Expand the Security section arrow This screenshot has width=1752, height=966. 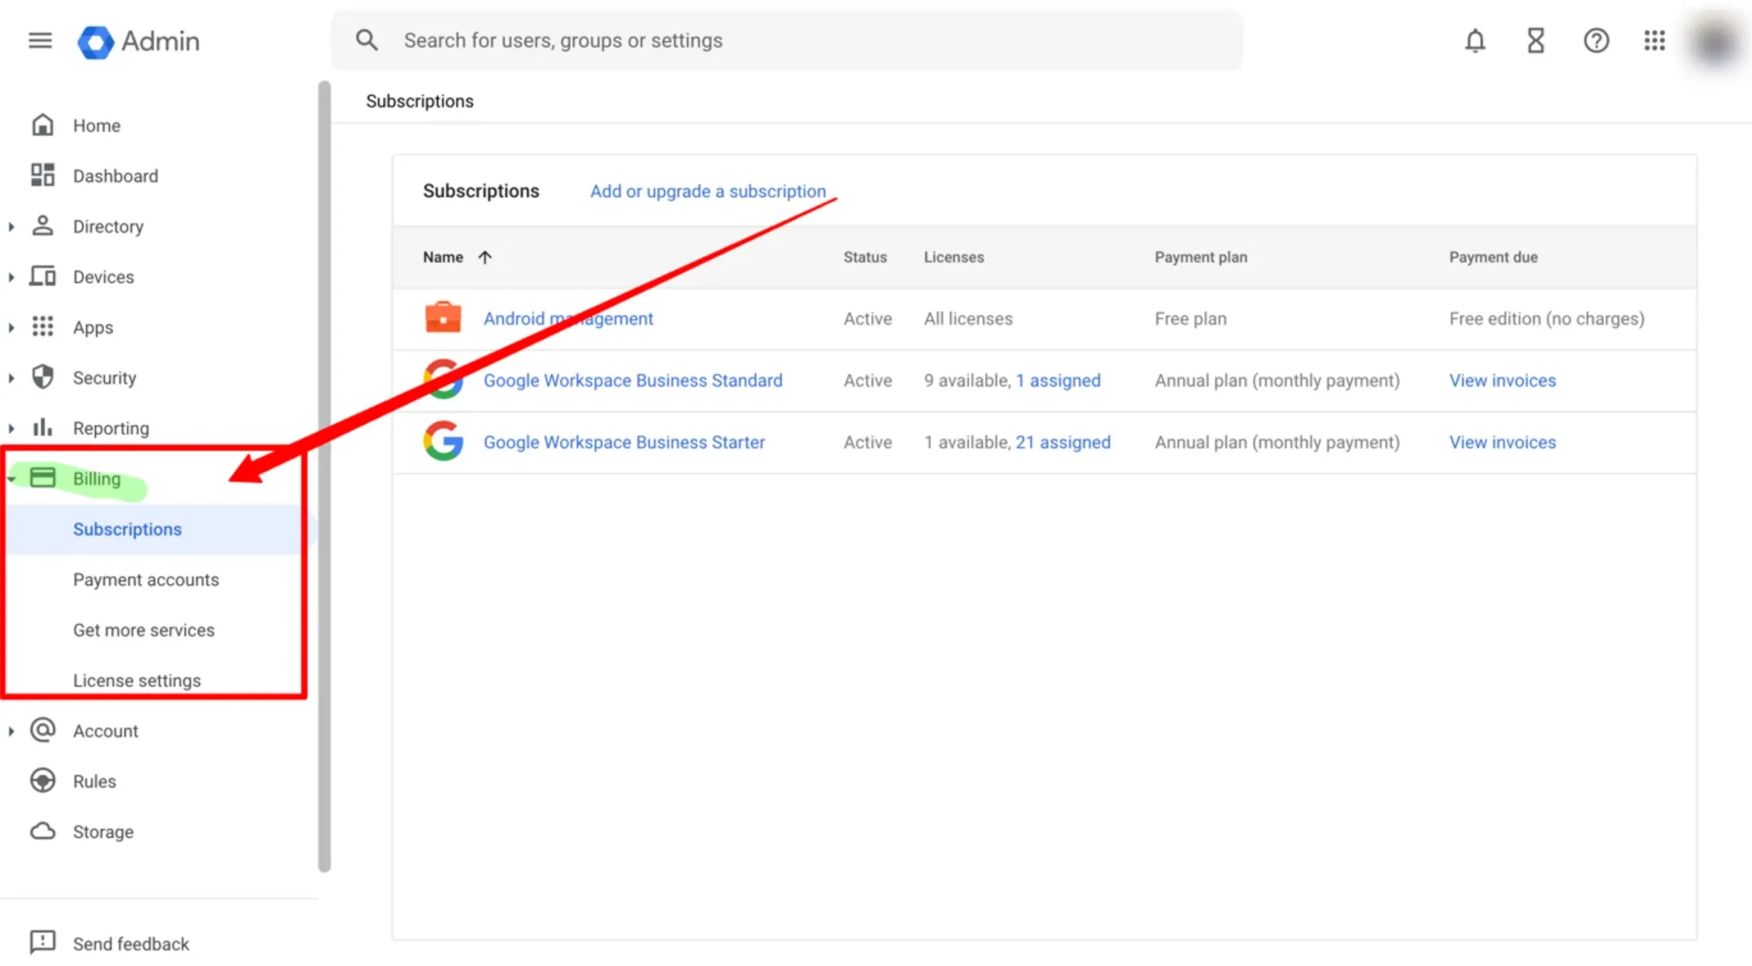point(11,377)
